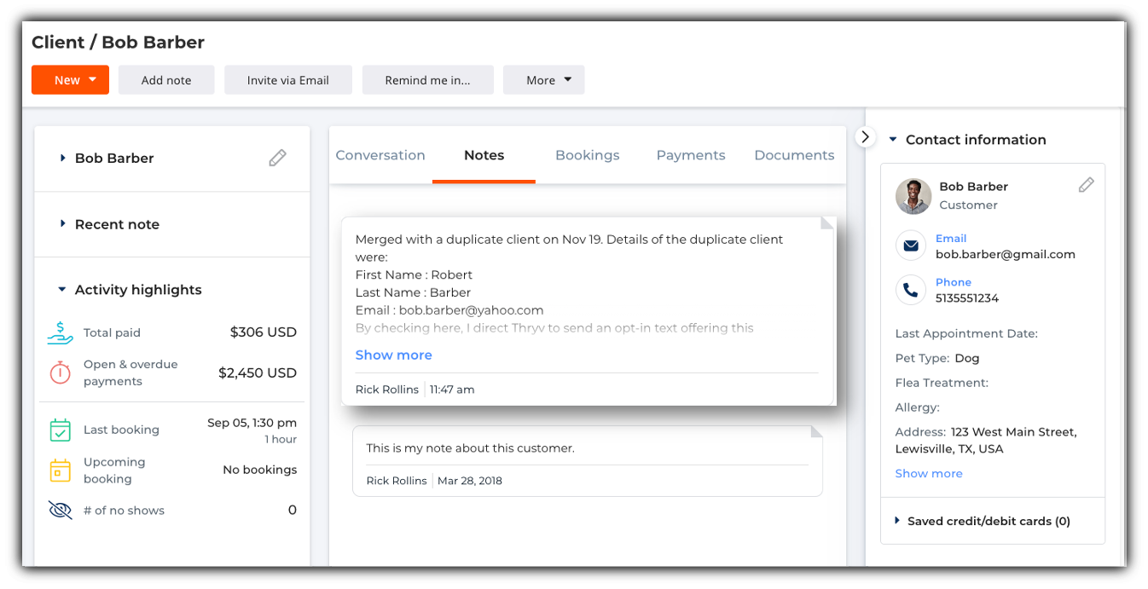This screenshot has width=1148, height=589.
Task: Click the Open & overdue payments timer icon
Action: click(x=60, y=372)
